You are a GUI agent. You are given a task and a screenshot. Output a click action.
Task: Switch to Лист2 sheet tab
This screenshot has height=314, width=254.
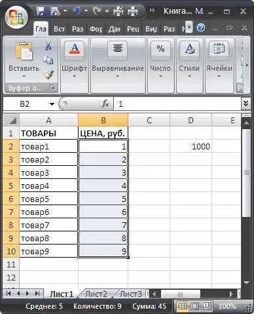[x=96, y=294]
